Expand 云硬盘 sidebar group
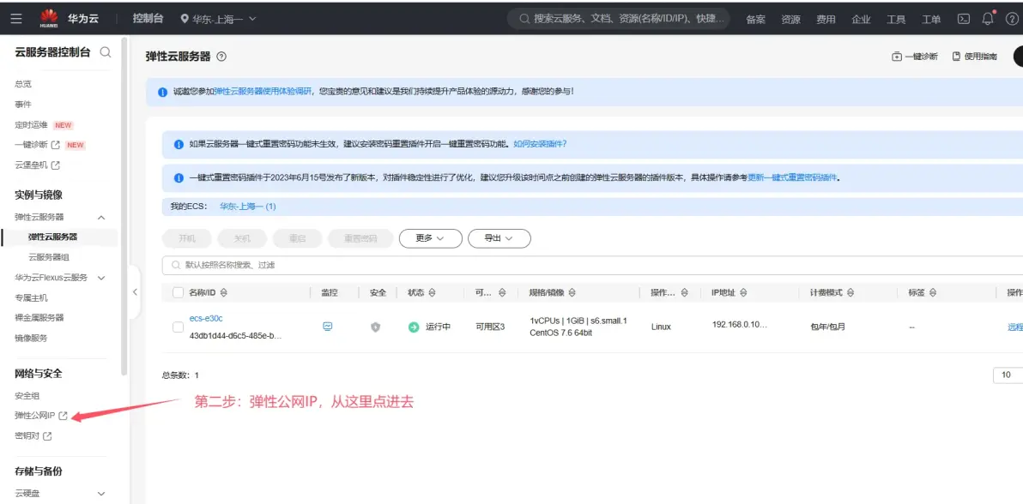This screenshot has width=1023, height=504. (x=101, y=495)
